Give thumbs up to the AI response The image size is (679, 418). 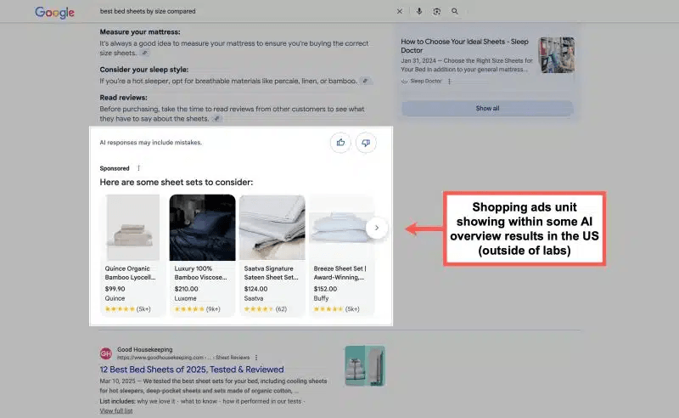pyautogui.click(x=341, y=142)
